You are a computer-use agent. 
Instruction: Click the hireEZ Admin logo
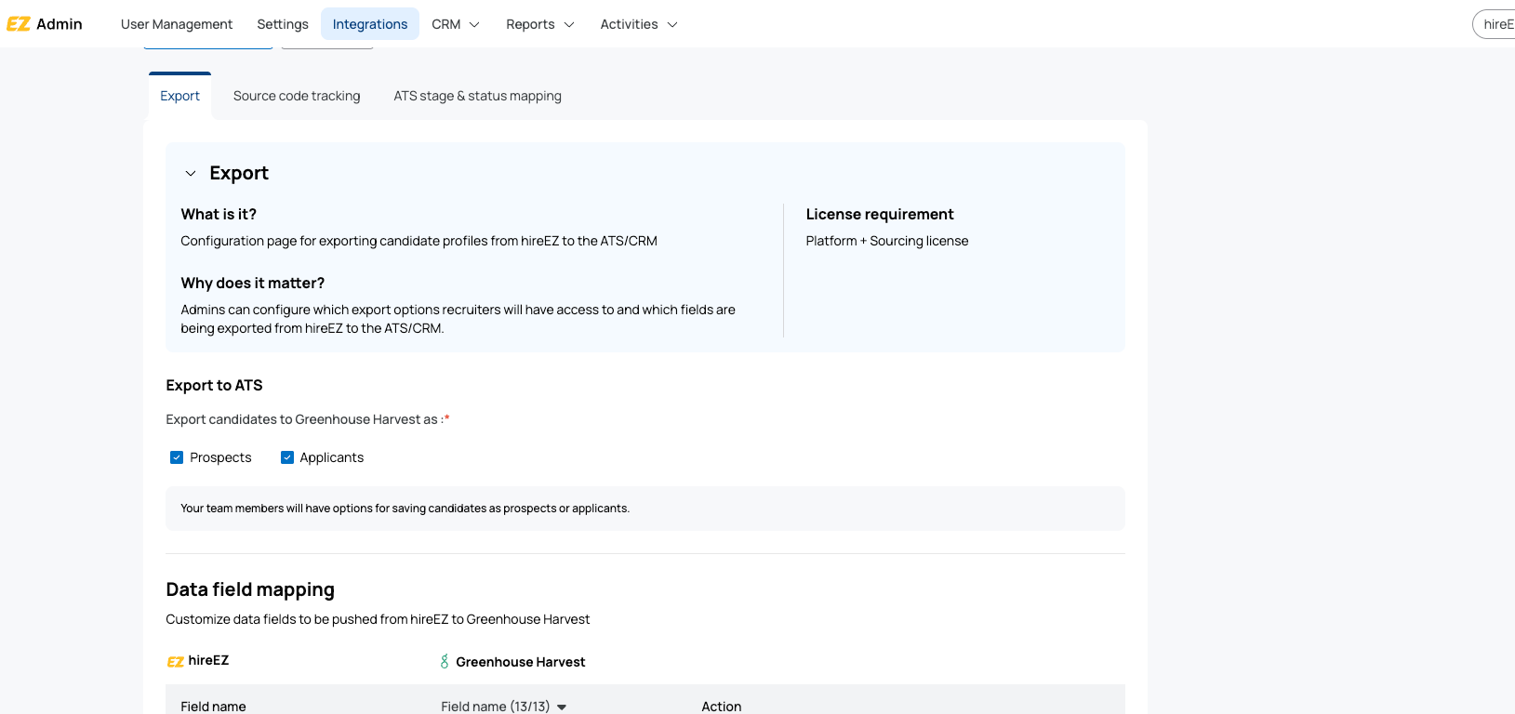tap(44, 24)
